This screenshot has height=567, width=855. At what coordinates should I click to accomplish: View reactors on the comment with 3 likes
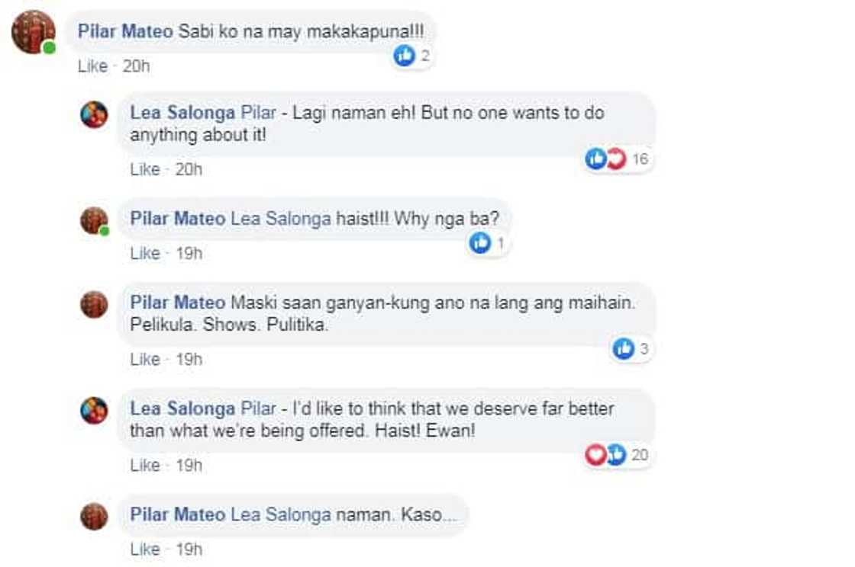(641, 348)
